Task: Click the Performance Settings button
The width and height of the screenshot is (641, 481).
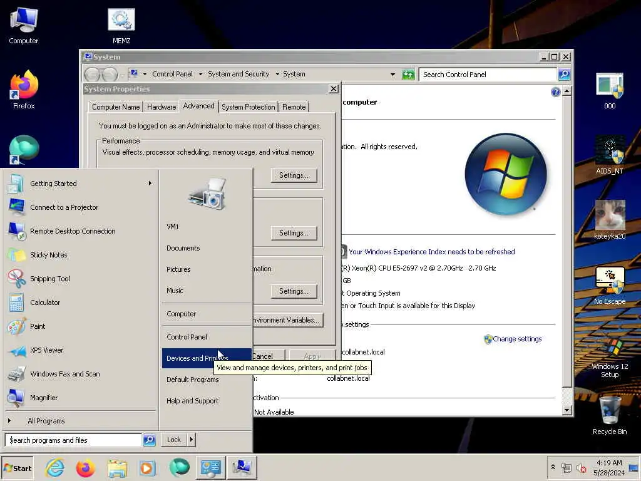Action: (294, 175)
